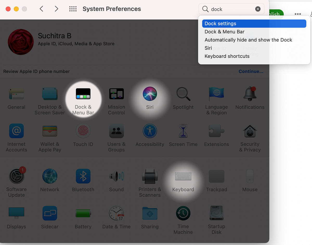Clear the search field text
Viewport: 312px width, 245px height.
coord(258,9)
